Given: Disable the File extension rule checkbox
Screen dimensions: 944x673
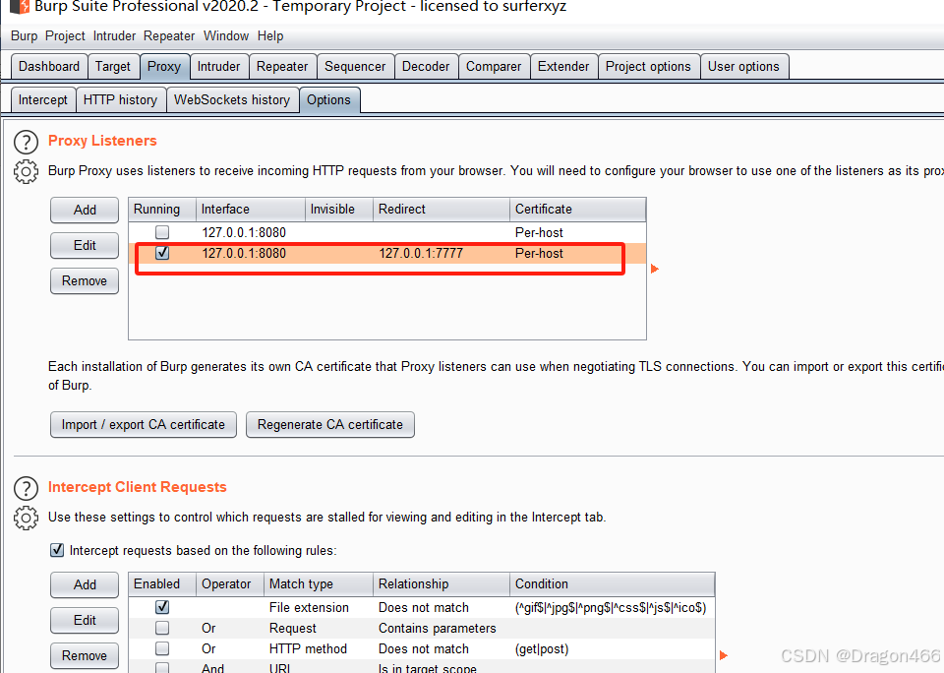Looking at the screenshot, I should (x=162, y=607).
